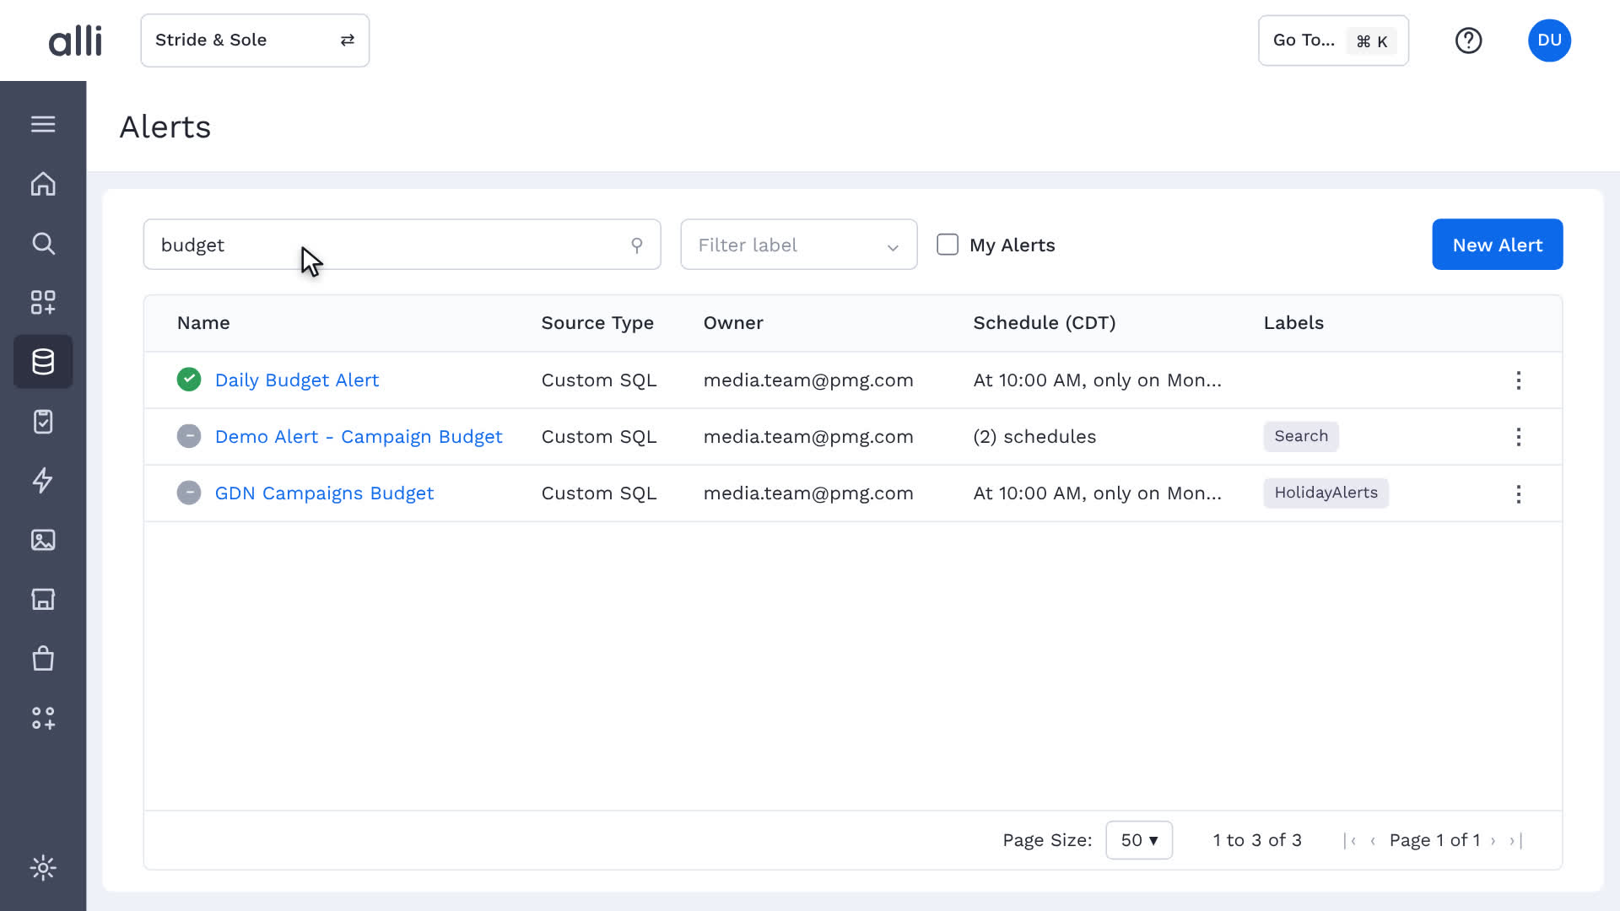The height and width of the screenshot is (911, 1620).
Task: Click '(2) schedules' cell
Action: tap(1034, 437)
